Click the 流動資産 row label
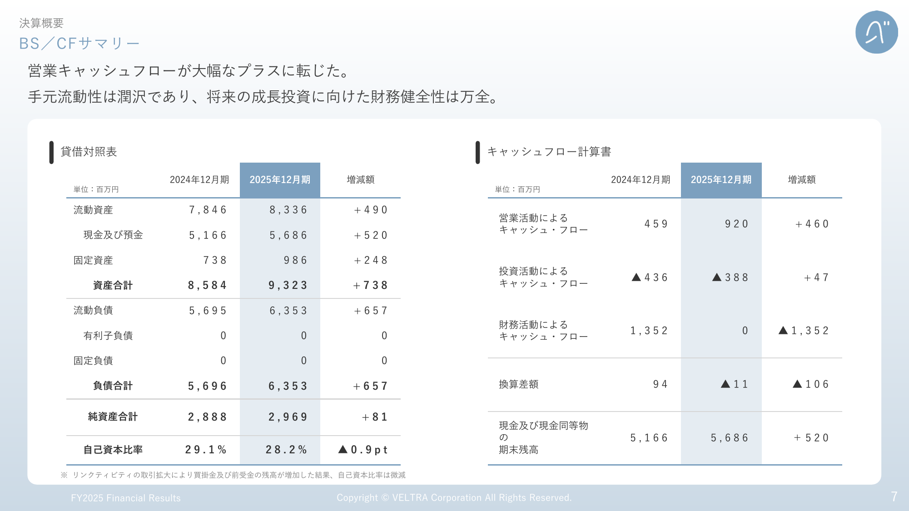The image size is (909, 511). click(93, 210)
